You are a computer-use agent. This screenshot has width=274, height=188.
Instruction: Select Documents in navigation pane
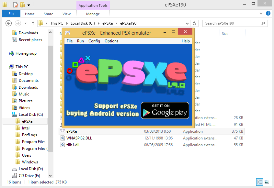click(29, 81)
